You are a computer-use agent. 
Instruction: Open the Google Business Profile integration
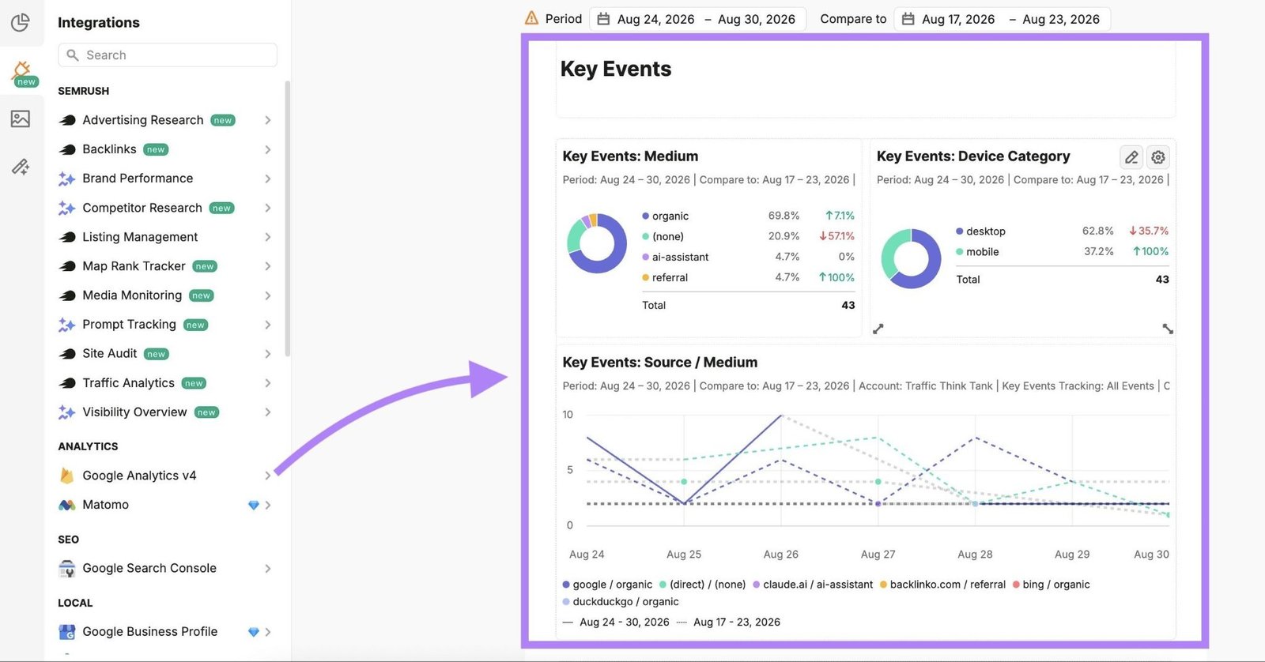click(x=166, y=632)
